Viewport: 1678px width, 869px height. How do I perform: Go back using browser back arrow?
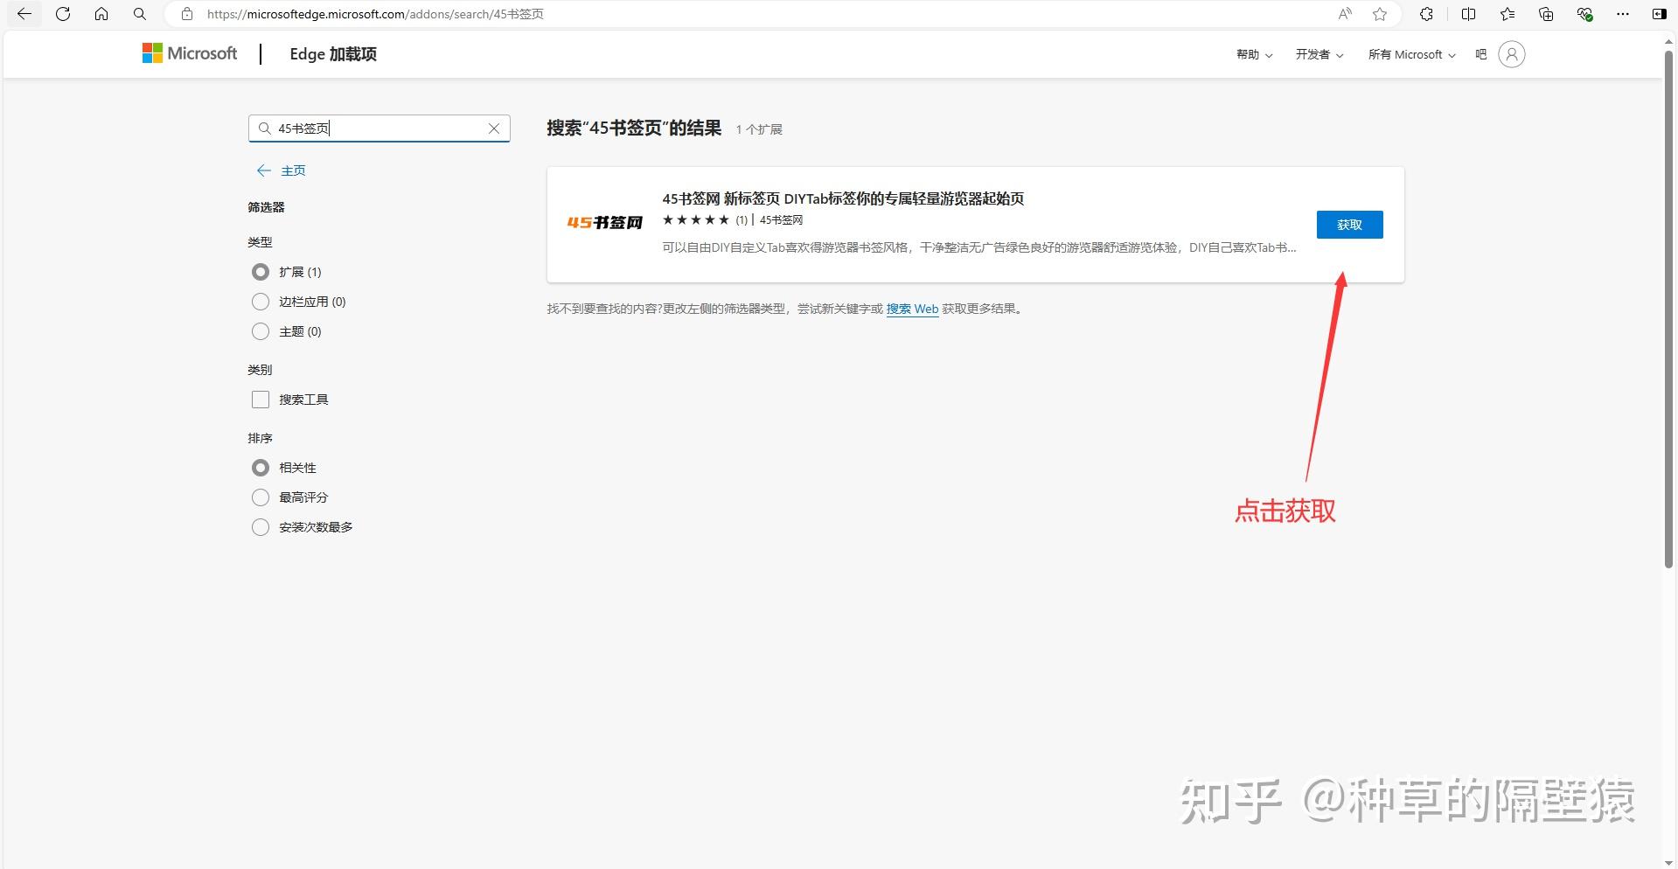24,14
